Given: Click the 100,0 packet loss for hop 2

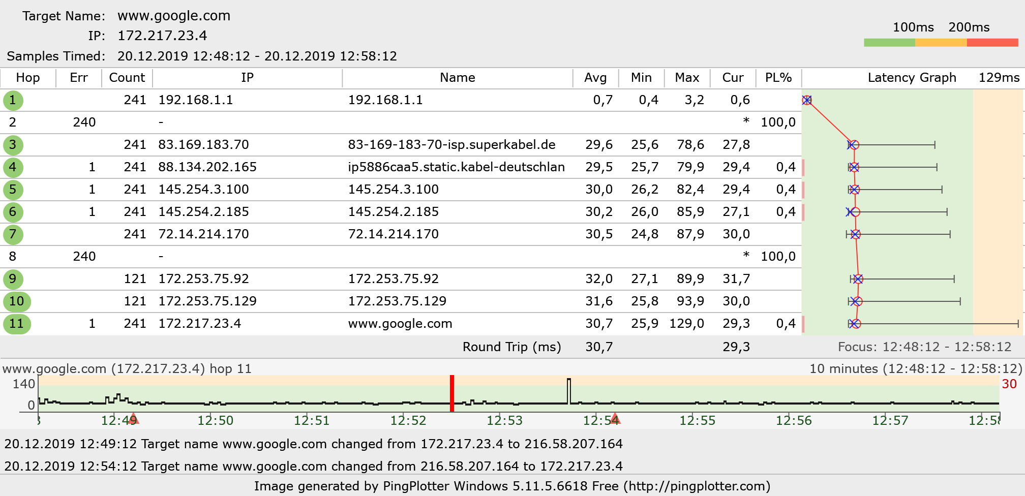Looking at the screenshot, I should click(778, 122).
